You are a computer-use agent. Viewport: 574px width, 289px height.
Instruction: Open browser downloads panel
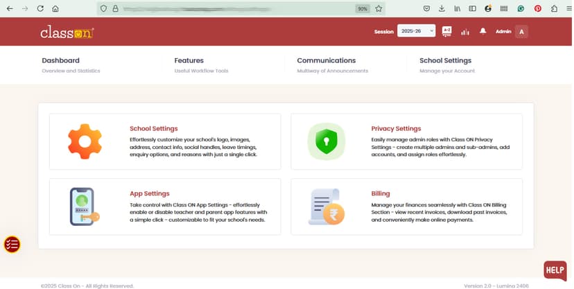tap(442, 8)
